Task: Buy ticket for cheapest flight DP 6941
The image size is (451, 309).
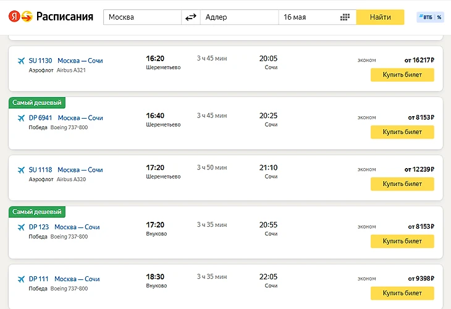Action: 402,132
